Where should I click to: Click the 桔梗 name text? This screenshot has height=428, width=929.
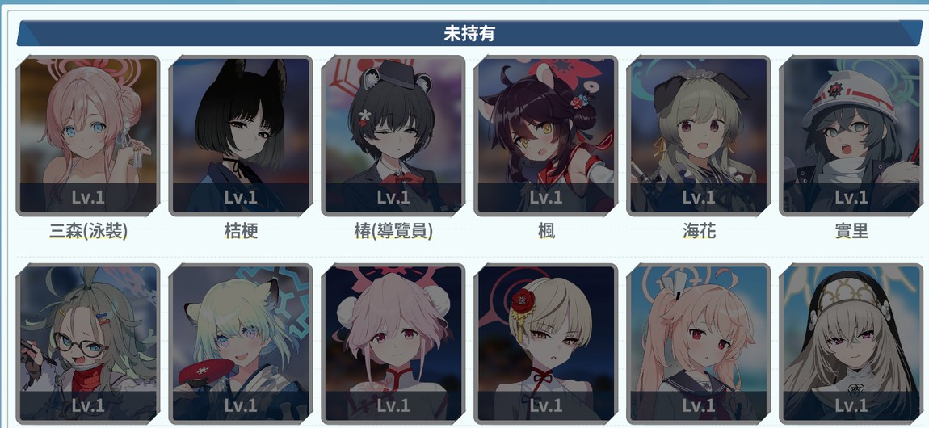[242, 232]
